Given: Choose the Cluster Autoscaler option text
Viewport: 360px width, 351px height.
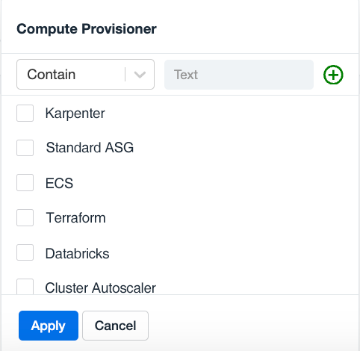Looking at the screenshot, I should click(100, 288).
